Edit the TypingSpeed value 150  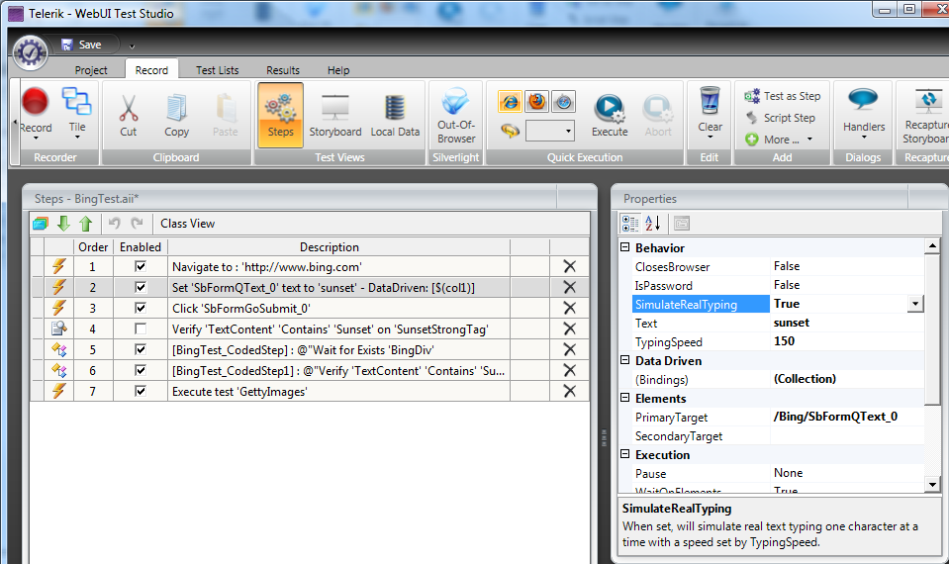(x=847, y=341)
